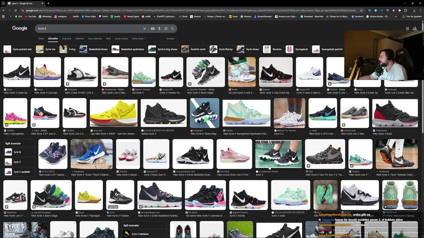
Task: Filter by Kyrie flytrap chip
Action: click(x=222, y=49)
